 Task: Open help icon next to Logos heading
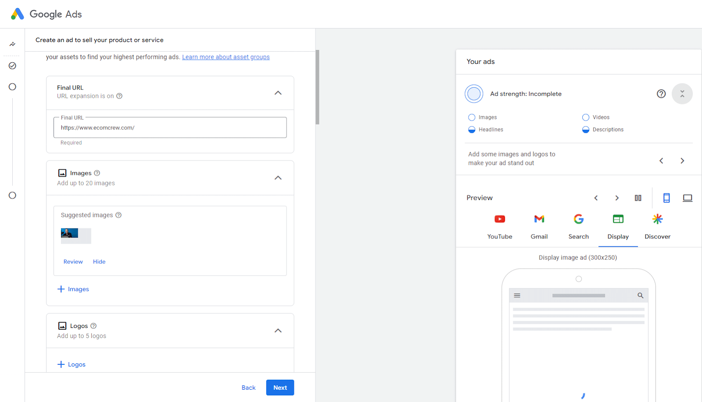click(93, 326)
